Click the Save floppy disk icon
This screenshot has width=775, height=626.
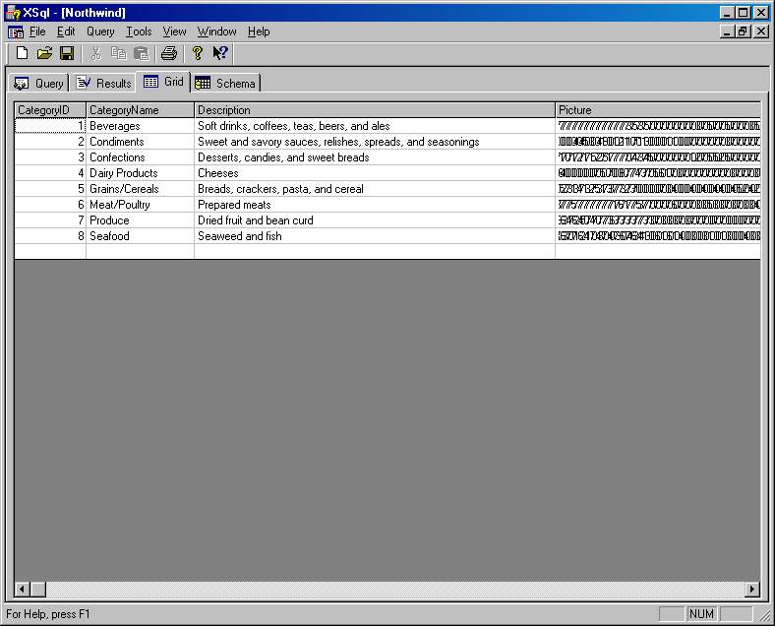[67, 53]
